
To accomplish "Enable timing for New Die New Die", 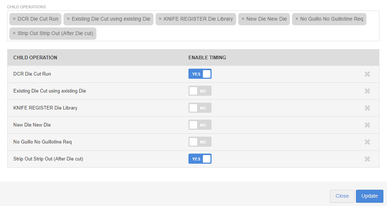I will 200,125.
